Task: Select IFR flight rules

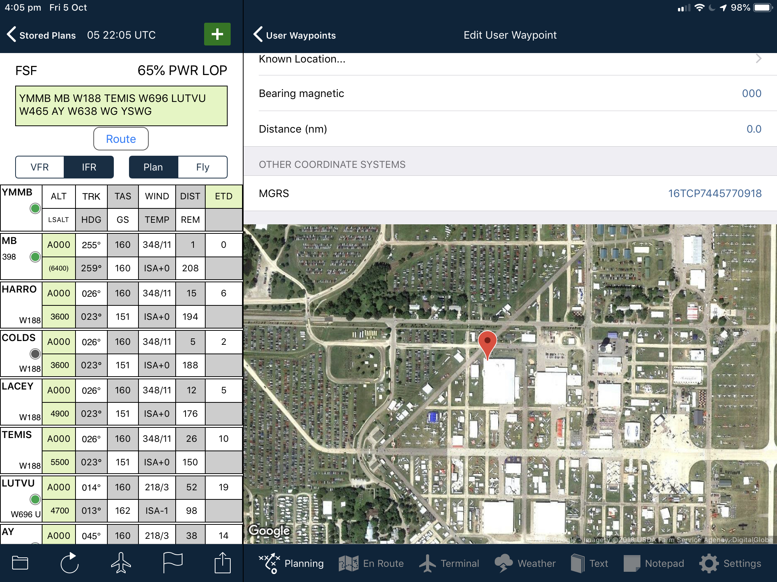Action: [x=89, y=167]
